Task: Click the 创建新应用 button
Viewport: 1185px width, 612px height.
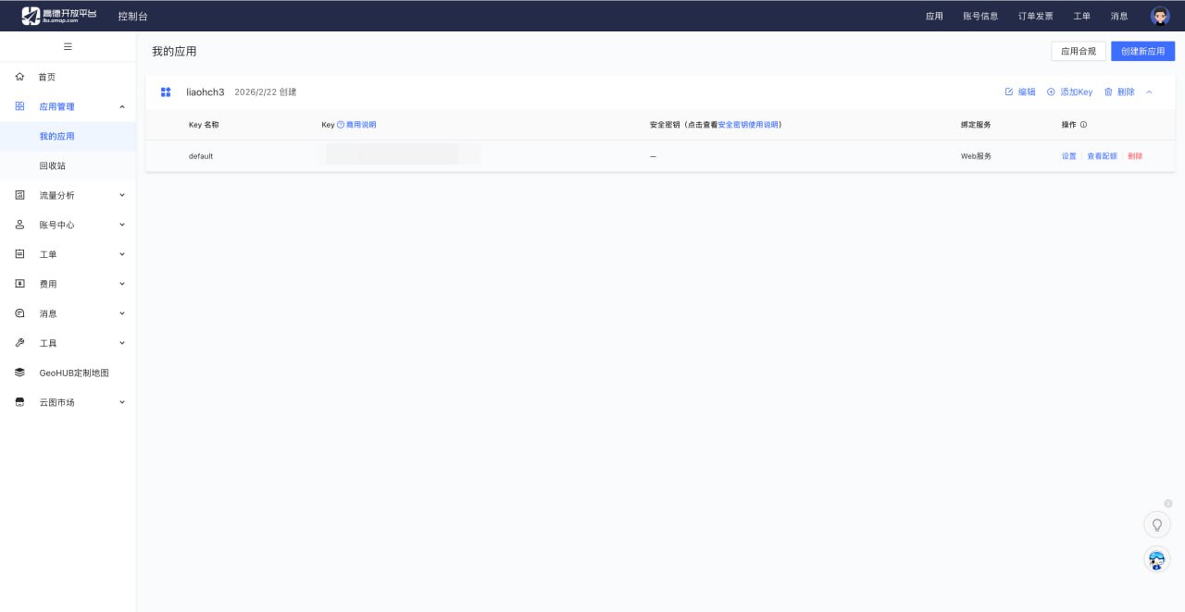Action: click(x=1142, y=51)
